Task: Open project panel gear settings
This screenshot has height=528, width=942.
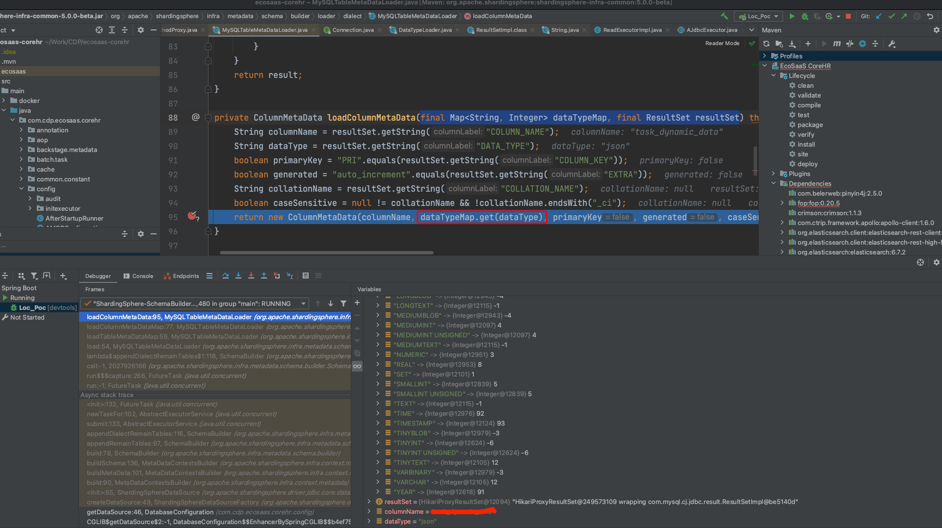Action: coord(141,30)
